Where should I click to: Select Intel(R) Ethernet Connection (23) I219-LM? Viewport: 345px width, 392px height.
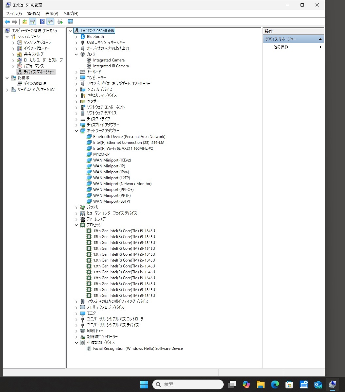129,143
